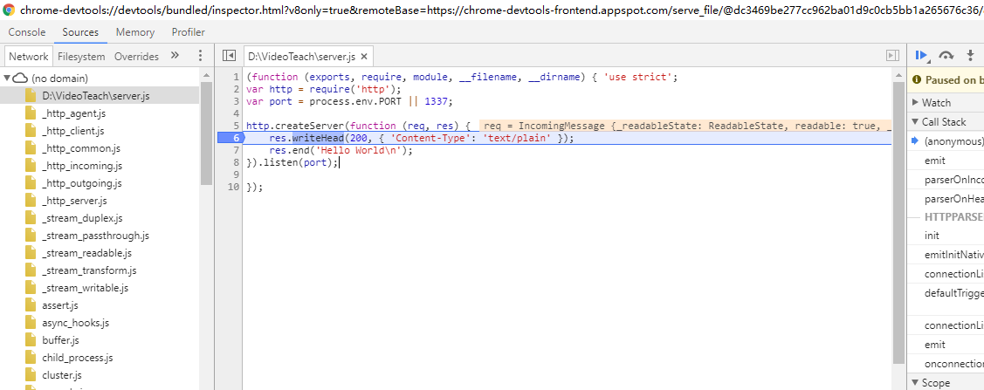Click the Step into function arrow icon
Viewport: 984px width, 390px height.
[970, 56]
